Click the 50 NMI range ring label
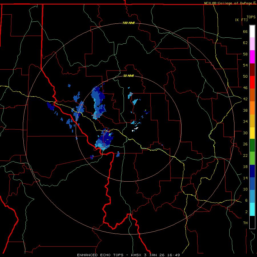Image resolution: width=257 pixels, height=257 pixels. 128,76
